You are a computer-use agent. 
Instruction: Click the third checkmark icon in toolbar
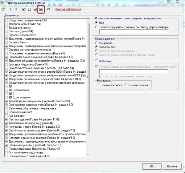point(35,9)
